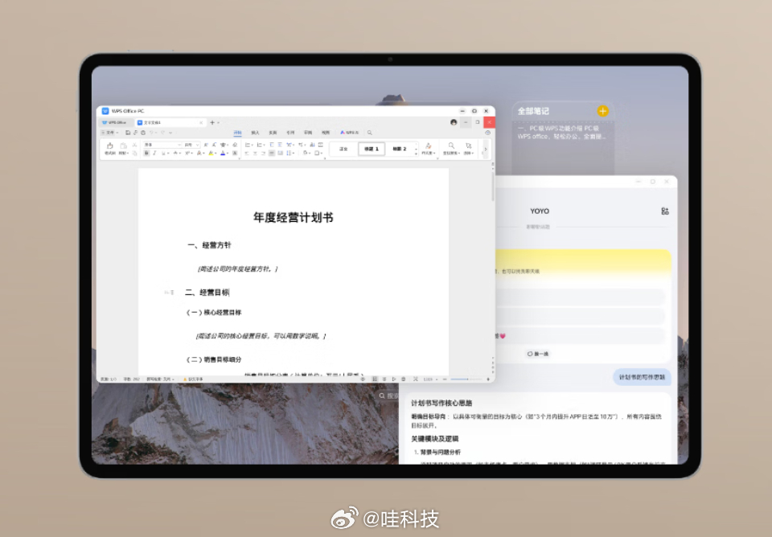Click the center alignment icon
Screen dimensions: 772x537
pyautogui.click(x=255, y=153)
